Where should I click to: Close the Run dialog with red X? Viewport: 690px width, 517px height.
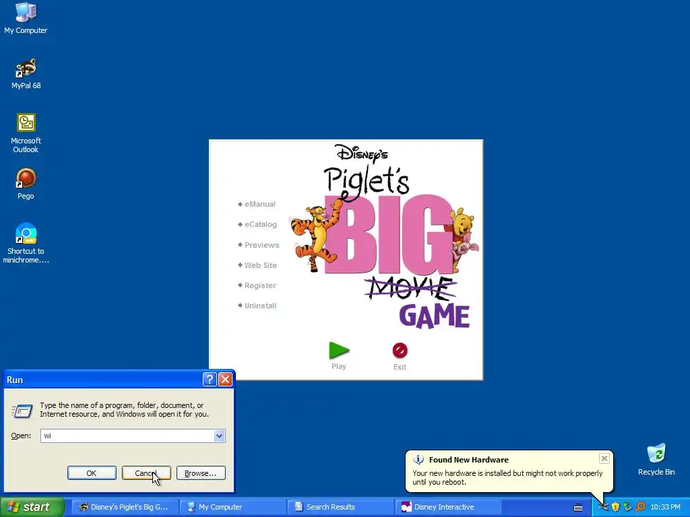pyautogui.click(x=225, y=380)
